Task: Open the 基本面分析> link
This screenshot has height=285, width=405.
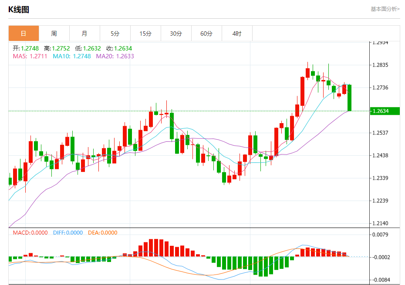Action: point(385,9)
